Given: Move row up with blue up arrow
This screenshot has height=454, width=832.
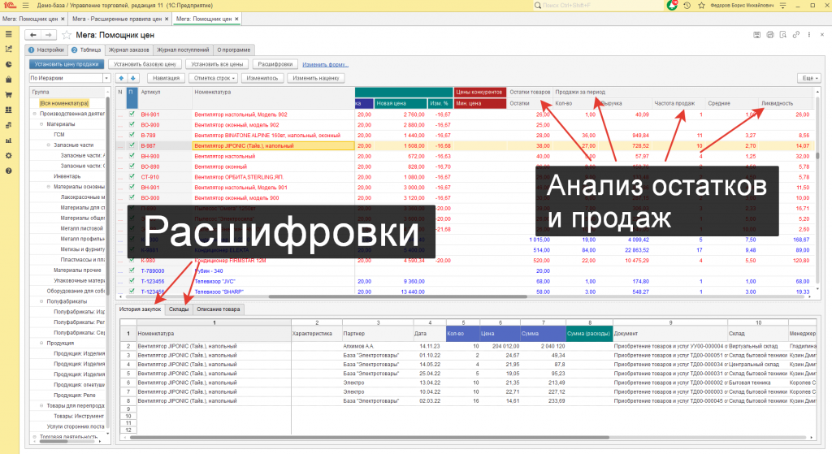Looking at the screenshot, I should 122,78.
